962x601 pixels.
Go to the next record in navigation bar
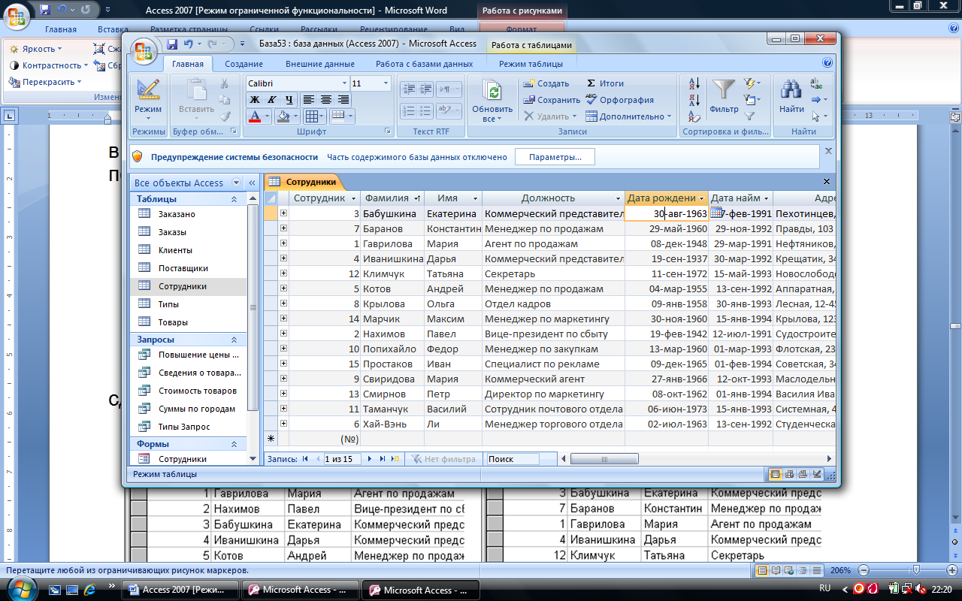[x=370, y=458]
